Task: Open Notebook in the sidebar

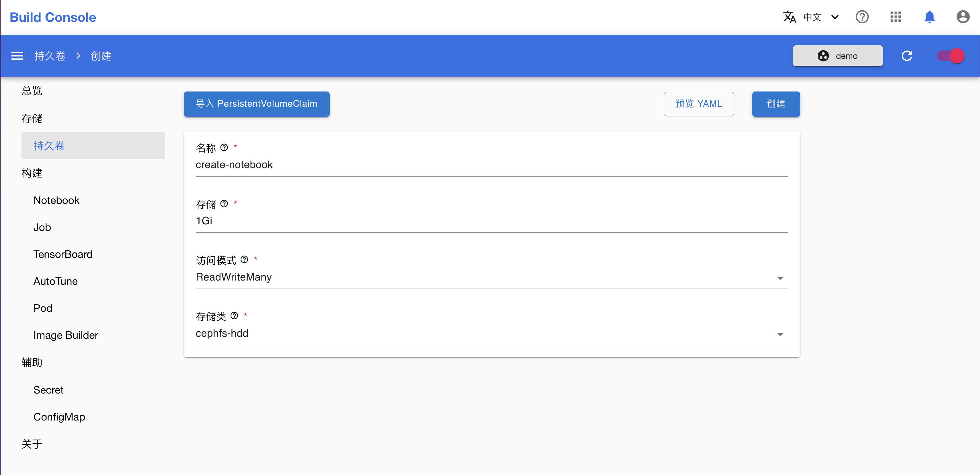Action: point(56,200)
